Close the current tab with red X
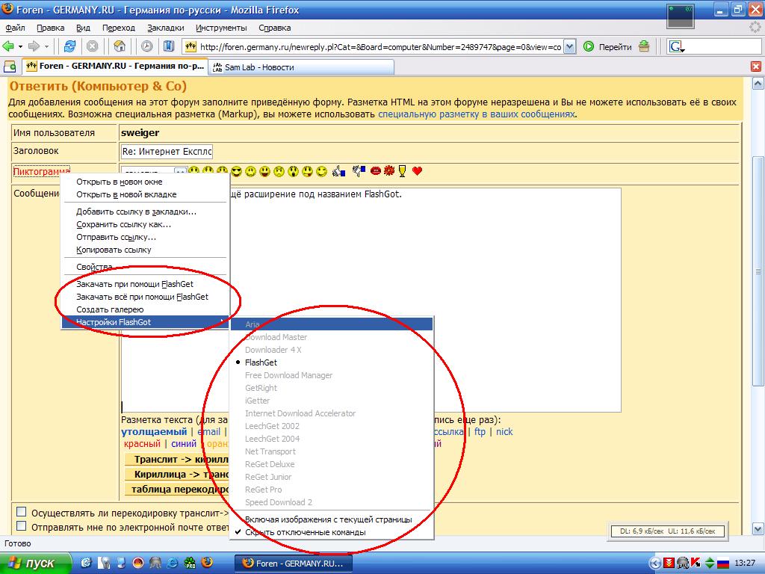The width and height of the screenshot is (765, 574). point(756,67)
